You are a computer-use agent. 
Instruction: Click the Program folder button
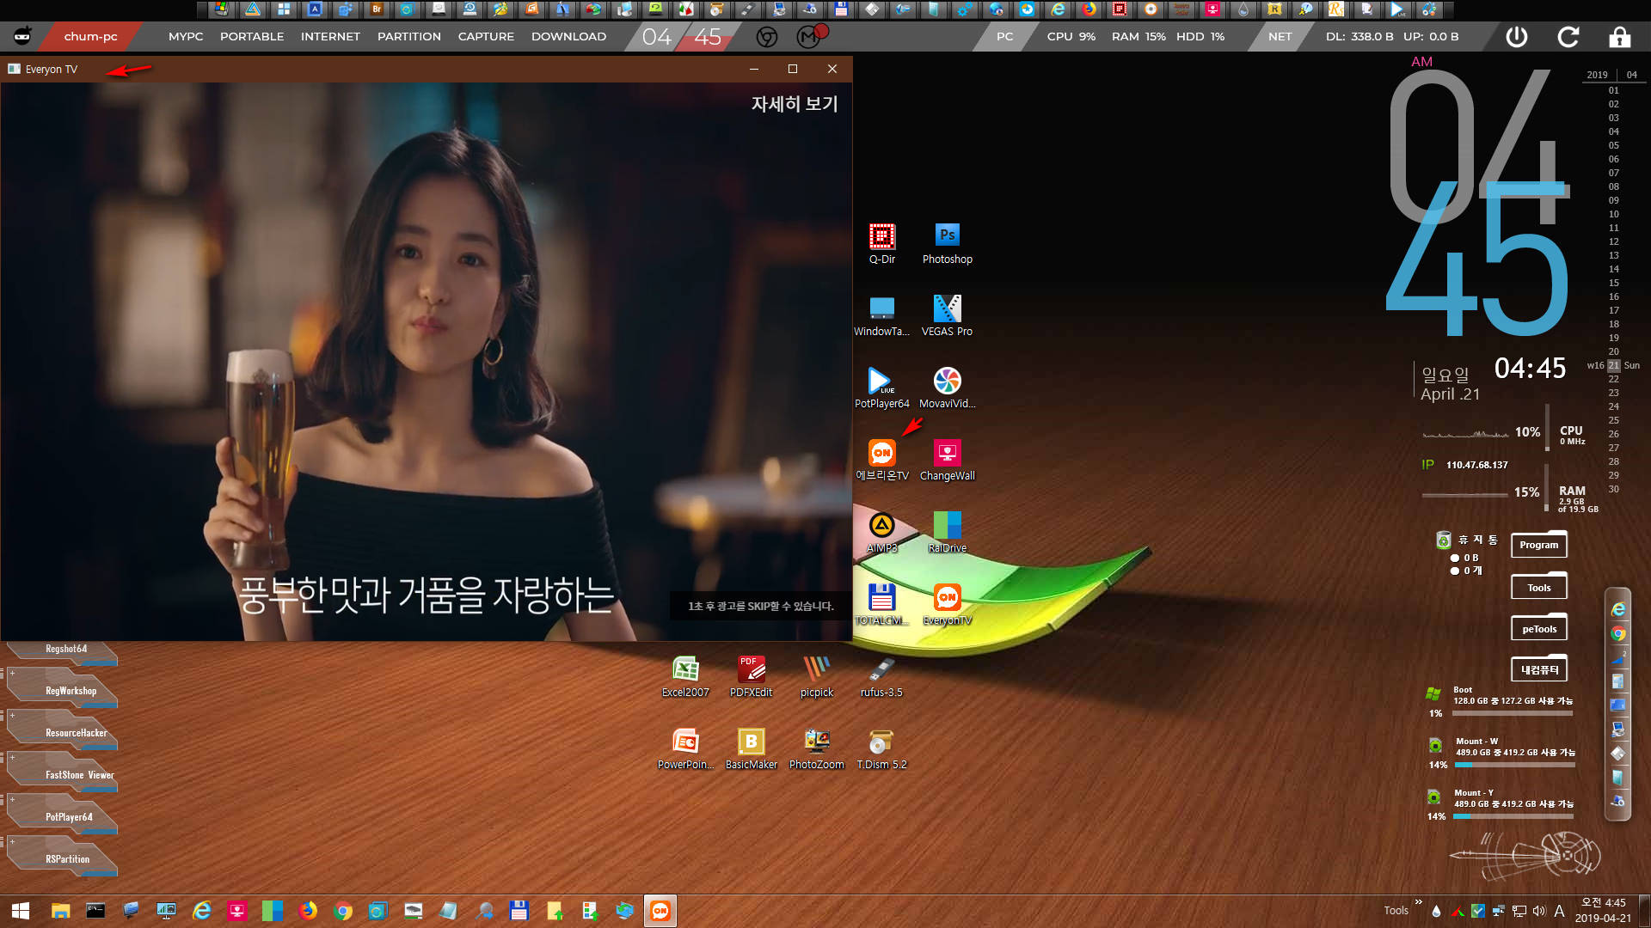click(x=1538, y=545)
